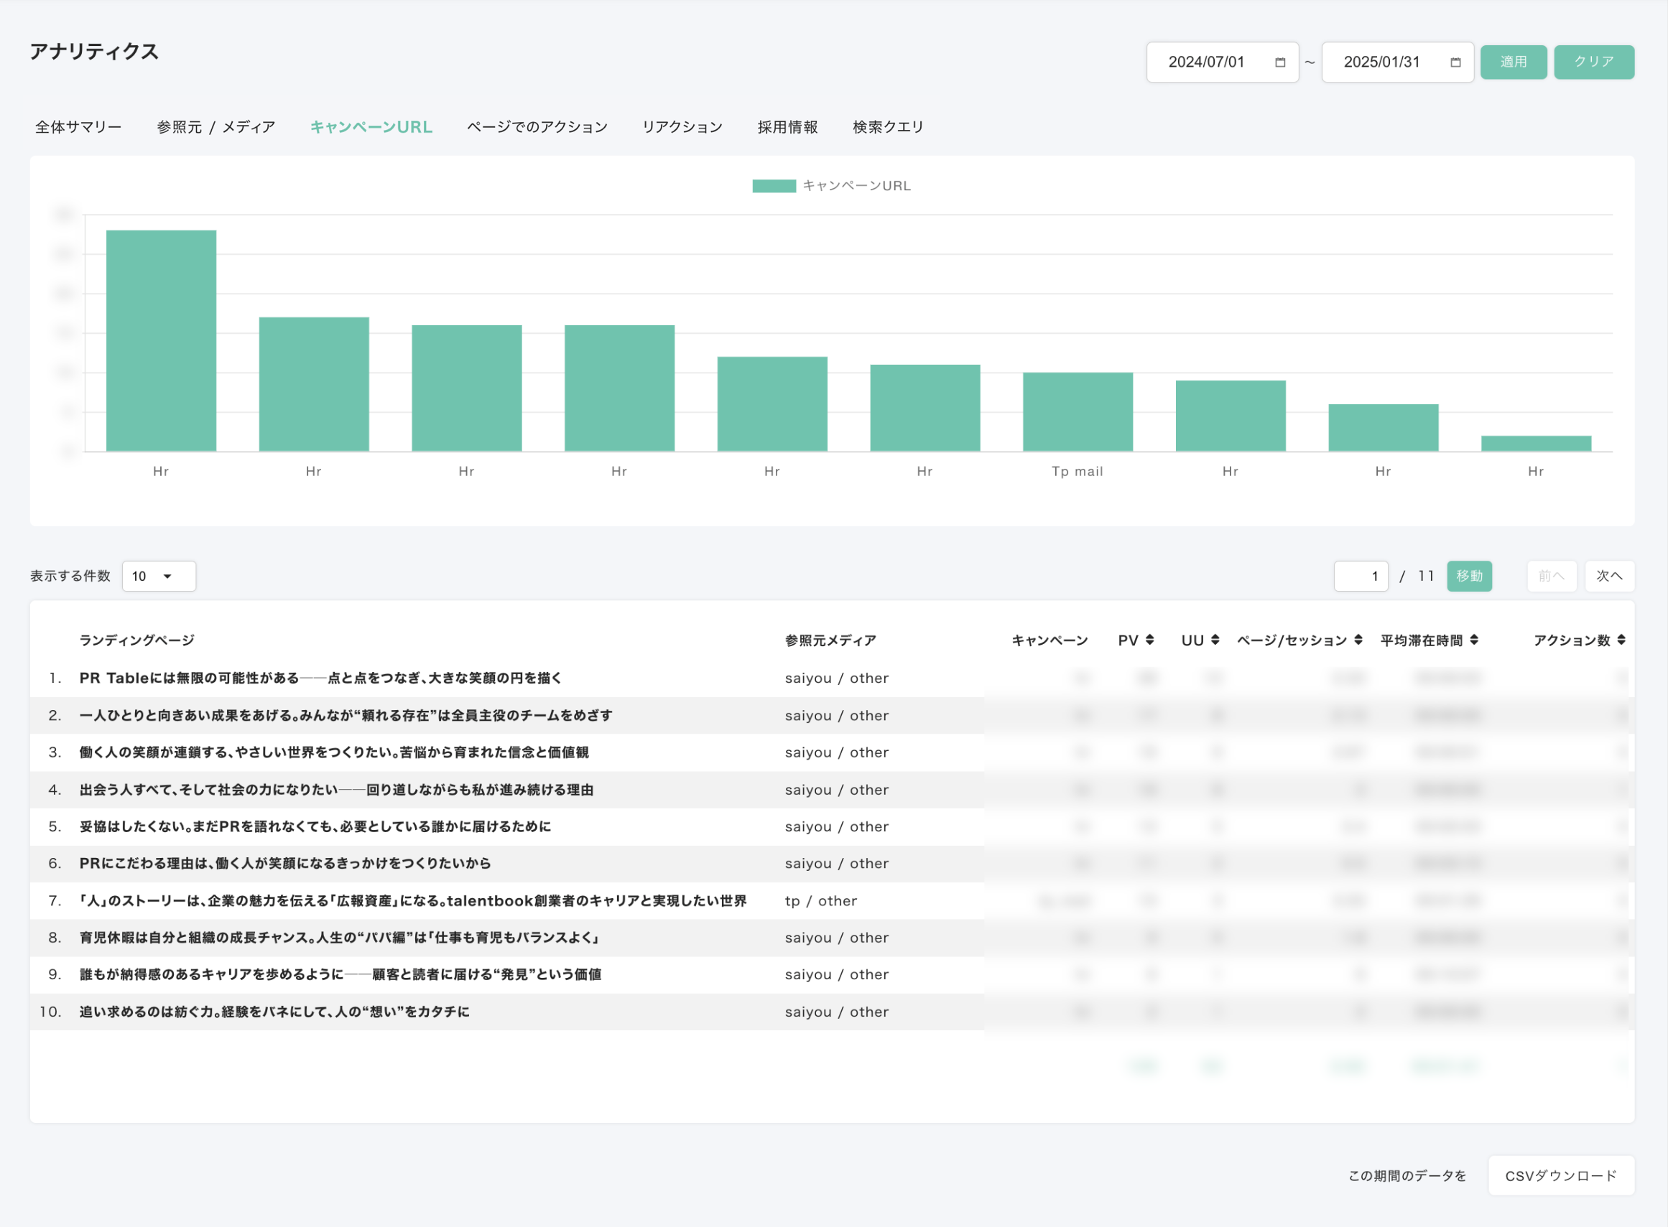Click the tp / other media cell
Viewport: 1668px width, 1227px height.
click(820, 901)
